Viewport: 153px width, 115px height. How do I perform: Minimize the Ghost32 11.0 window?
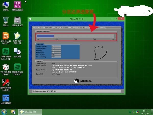click(x=112, y=19)
